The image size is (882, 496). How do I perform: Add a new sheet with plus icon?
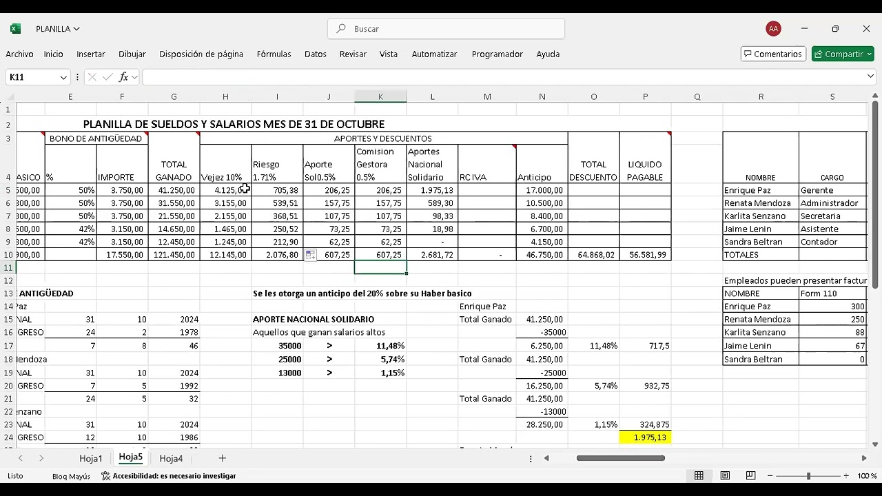point(222,458)
